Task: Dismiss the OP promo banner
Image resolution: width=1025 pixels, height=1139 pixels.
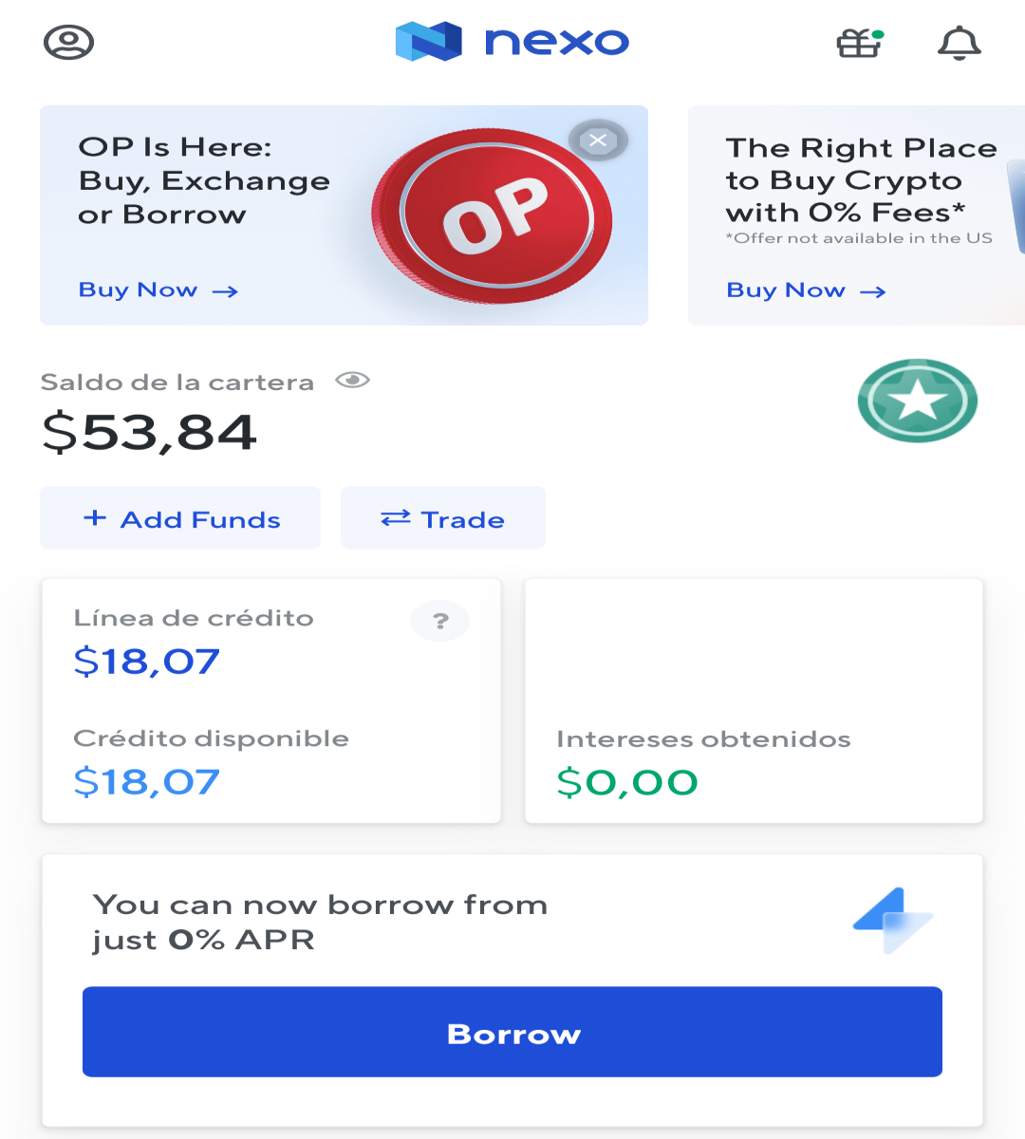Action: click(598, 140)
